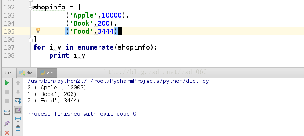This screenshot has height=136, width=304.
Task: Select the darker highlighted dic. run tab
Action: 47,73
